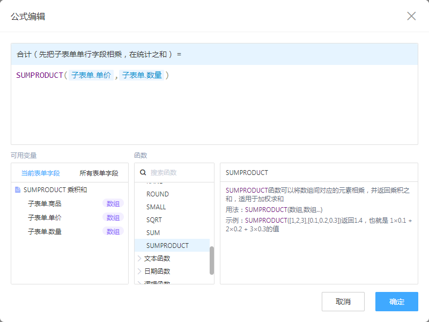Select the SUMPRODUCT function in list
429x322 pixels.
click(167, 245)
